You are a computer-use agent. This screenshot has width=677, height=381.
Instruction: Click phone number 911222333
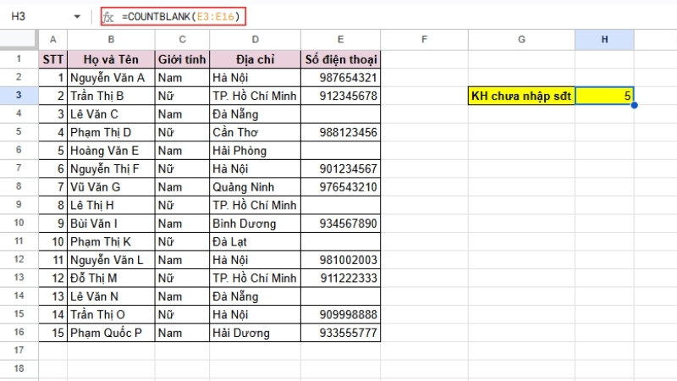(x=341, y=278)
